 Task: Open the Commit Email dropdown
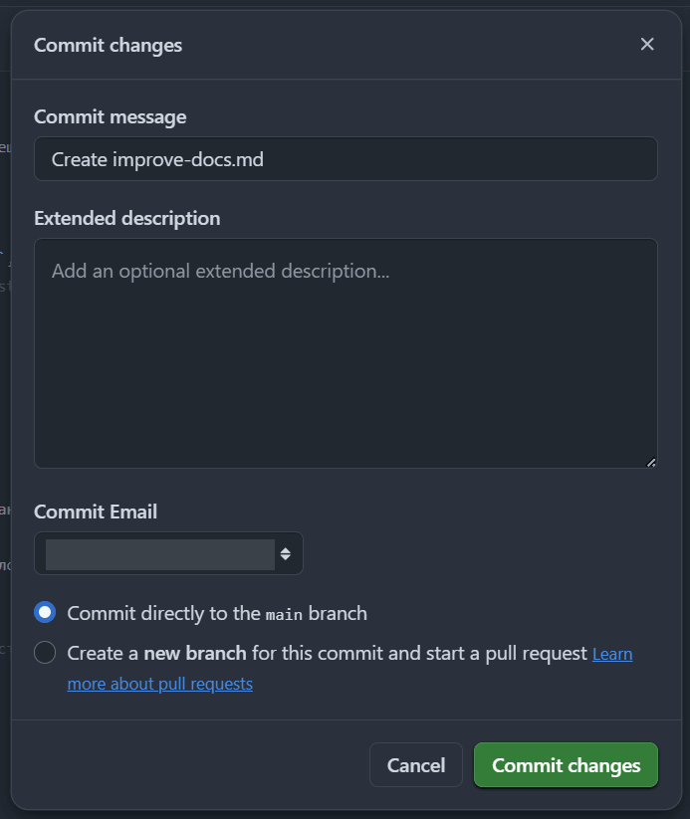click(168, 553)
